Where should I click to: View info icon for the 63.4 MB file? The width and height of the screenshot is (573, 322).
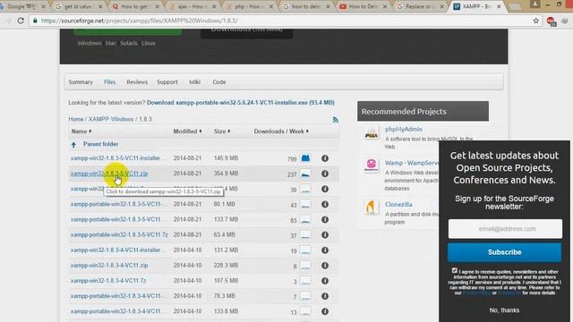pos(324,234)
